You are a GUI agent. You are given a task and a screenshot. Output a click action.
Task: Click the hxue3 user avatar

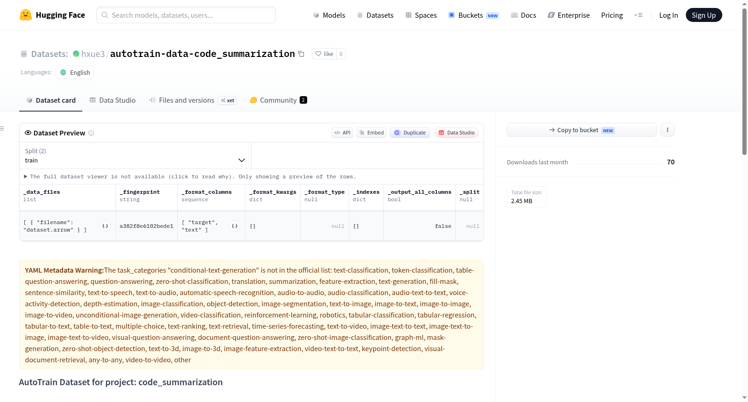pyautogui.click(x=76, y=54)
